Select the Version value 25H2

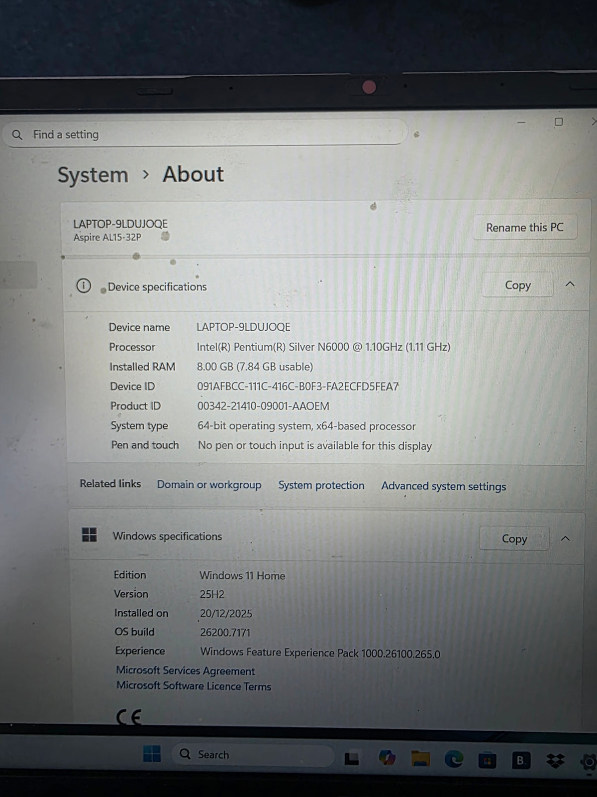coord(212,594)
